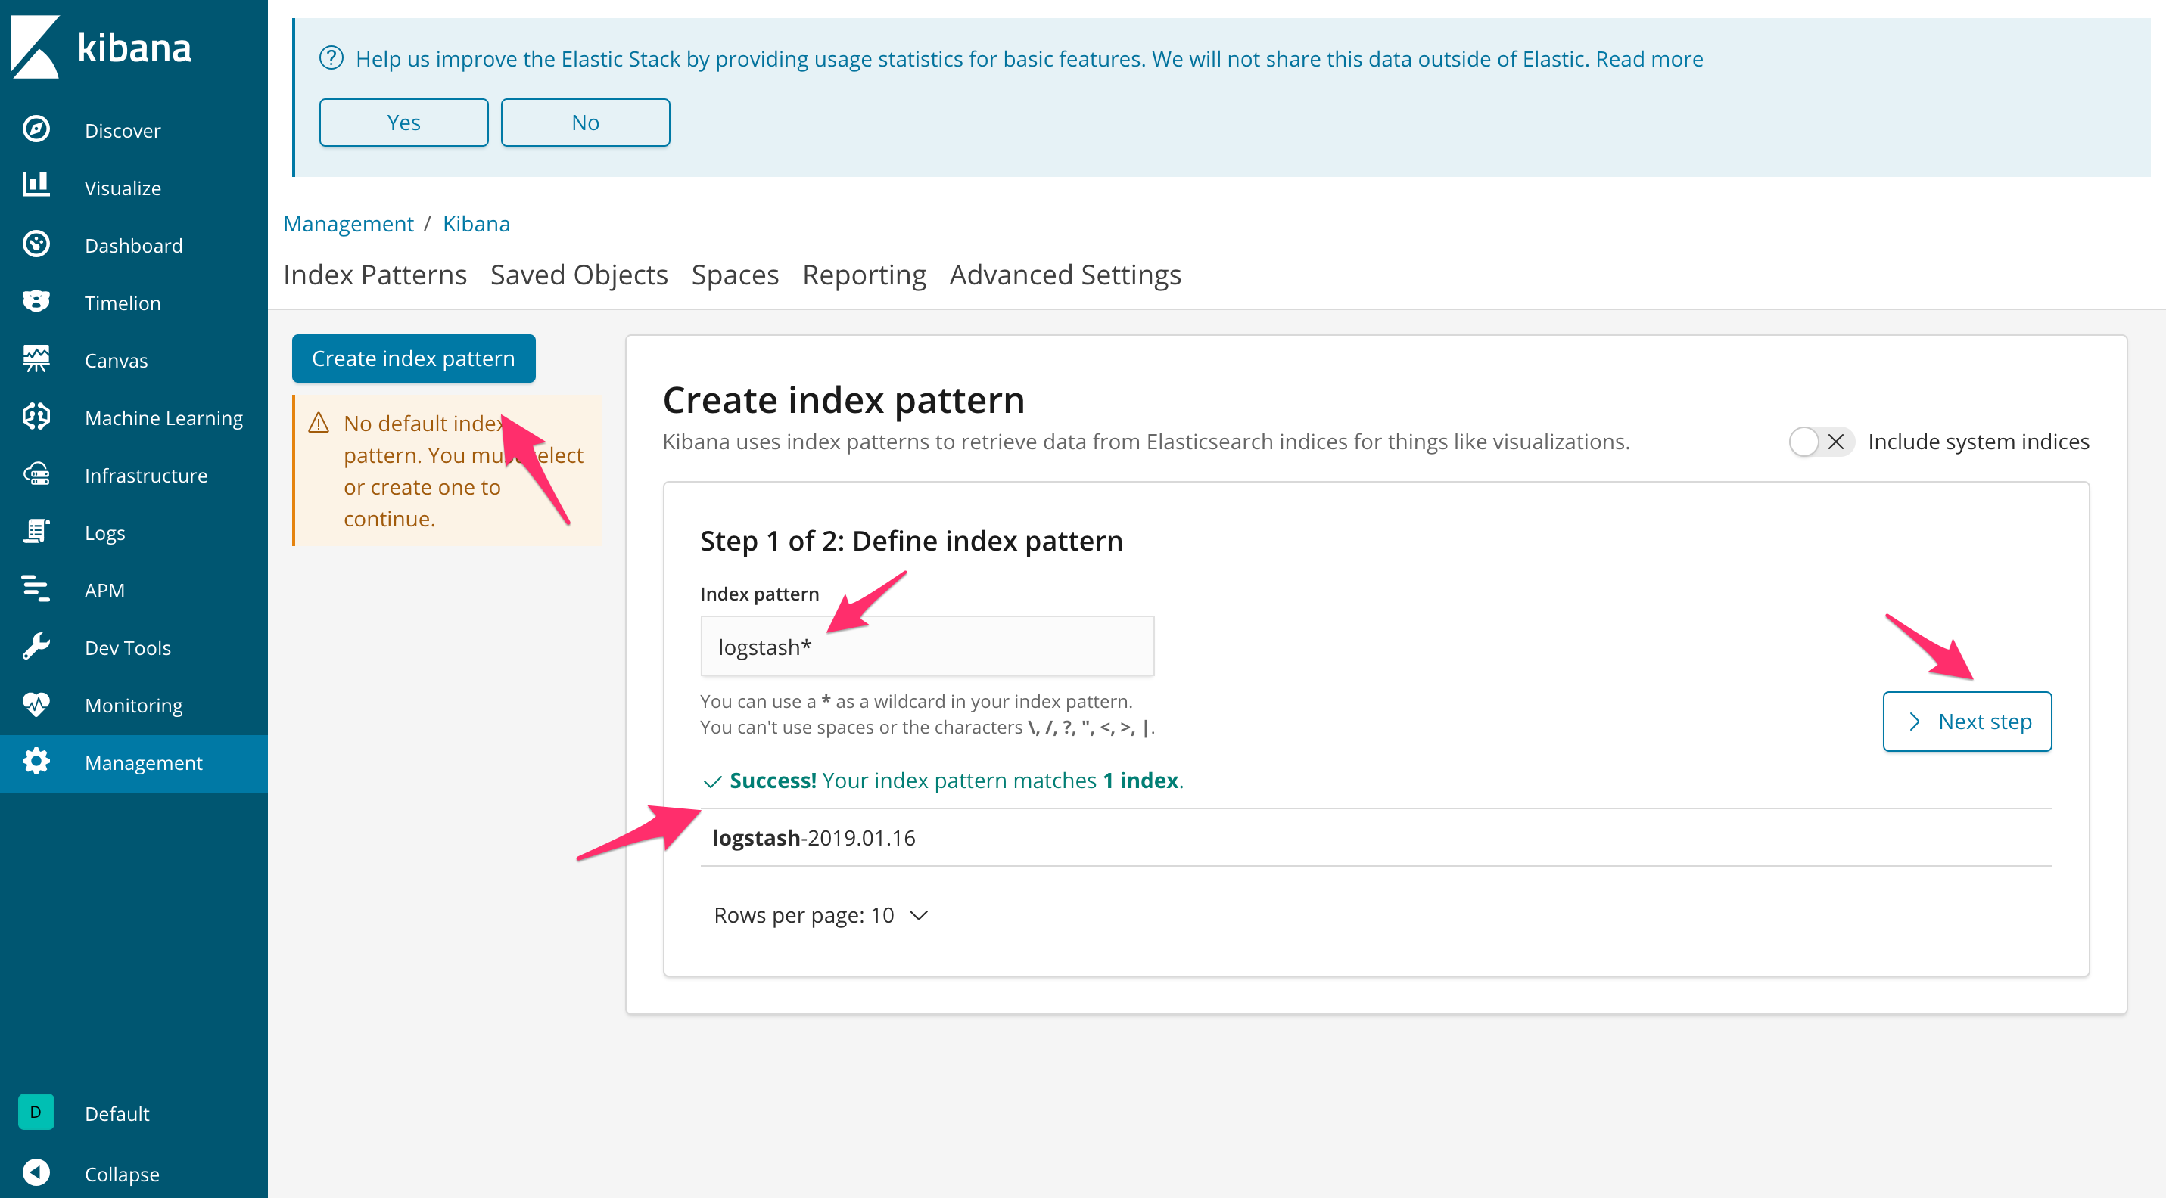Open the Rows per page dropdown
This screenshot has width=2166, height=1198.
820,915
